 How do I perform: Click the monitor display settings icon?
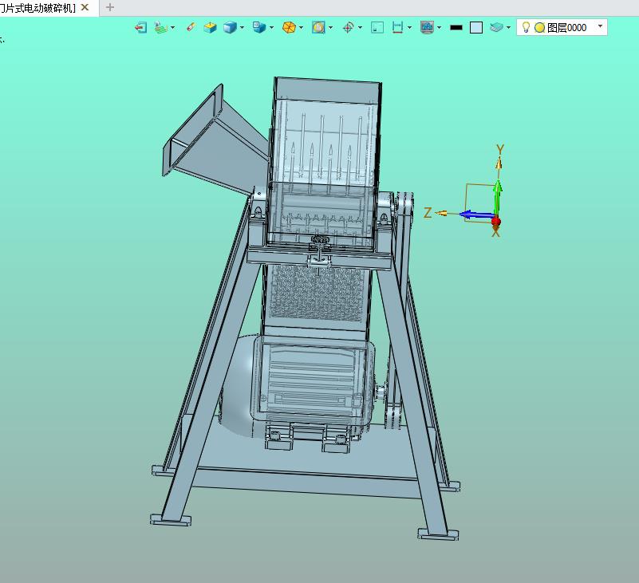coord(427,27)
